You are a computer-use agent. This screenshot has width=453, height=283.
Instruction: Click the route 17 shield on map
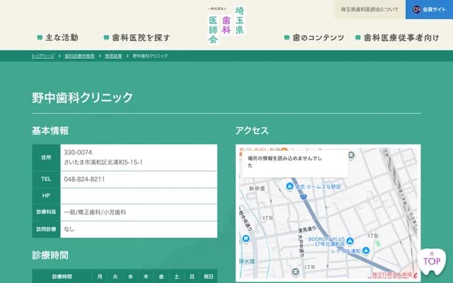click(303, 197)
